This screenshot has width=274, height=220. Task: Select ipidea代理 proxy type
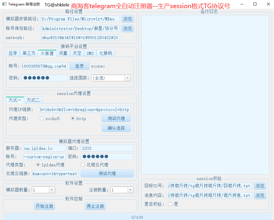tap(50, 165)
